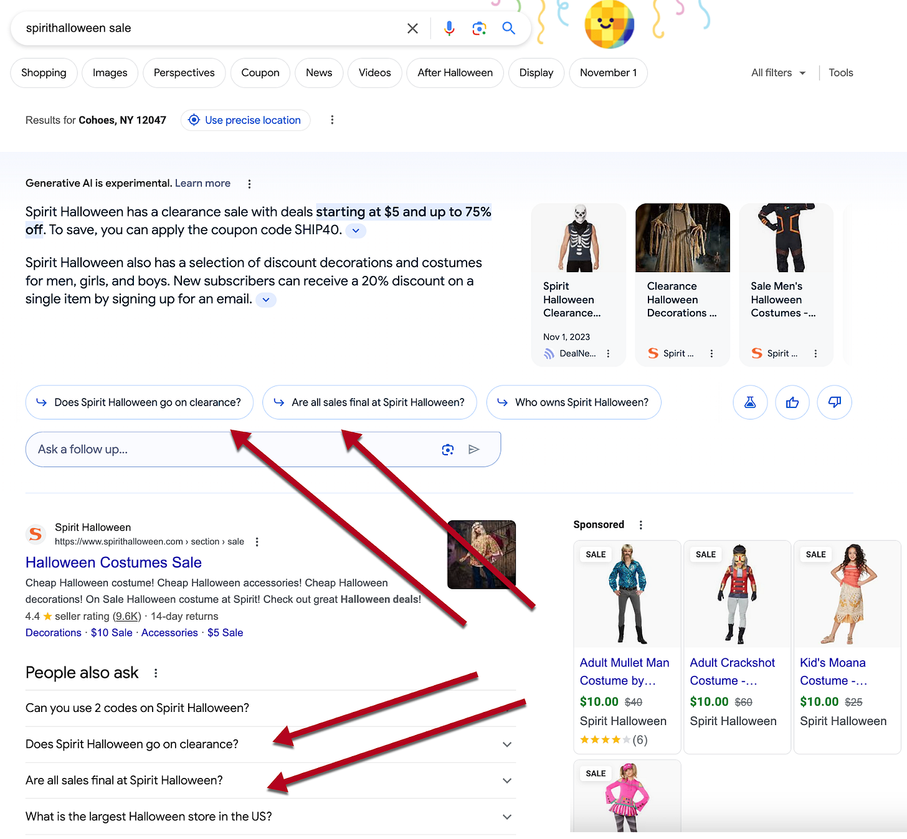Expand 'Can you use 2 codes' question
This screenshot has width=907, height=839.
tap(270, 708)
